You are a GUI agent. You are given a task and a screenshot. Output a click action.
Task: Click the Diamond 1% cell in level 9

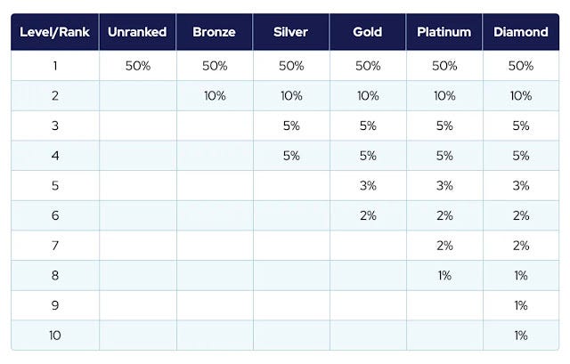pos(521,305)
